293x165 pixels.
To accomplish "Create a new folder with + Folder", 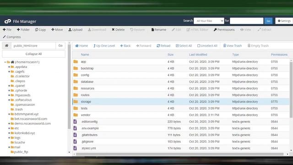I will (x=23, y=29).
